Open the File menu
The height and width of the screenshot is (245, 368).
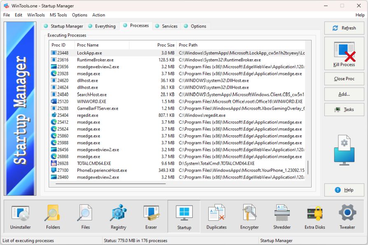(x=7, y=15)
